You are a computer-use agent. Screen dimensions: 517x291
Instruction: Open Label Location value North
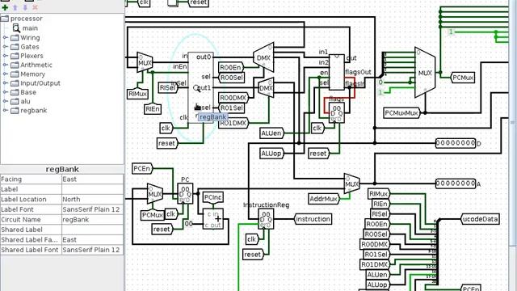[x=92, y=200]
